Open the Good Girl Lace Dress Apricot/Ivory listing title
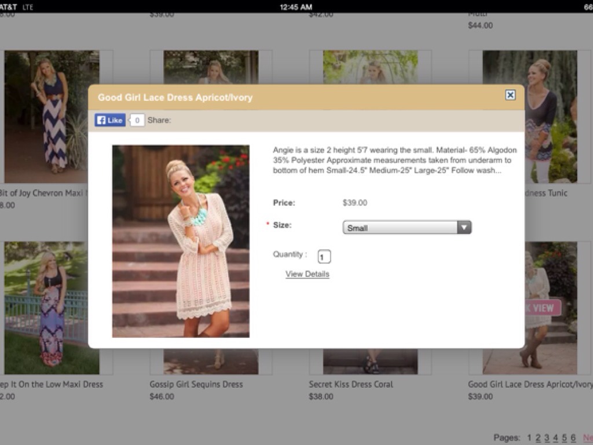593x445 pixels. click(530, 384)
